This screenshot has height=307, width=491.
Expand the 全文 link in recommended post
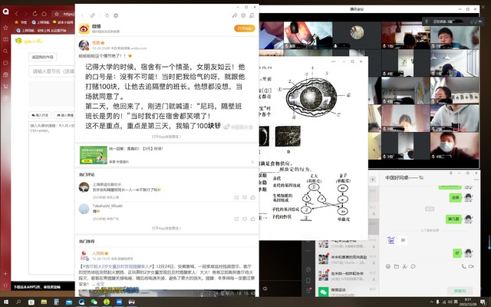[100, 284]
